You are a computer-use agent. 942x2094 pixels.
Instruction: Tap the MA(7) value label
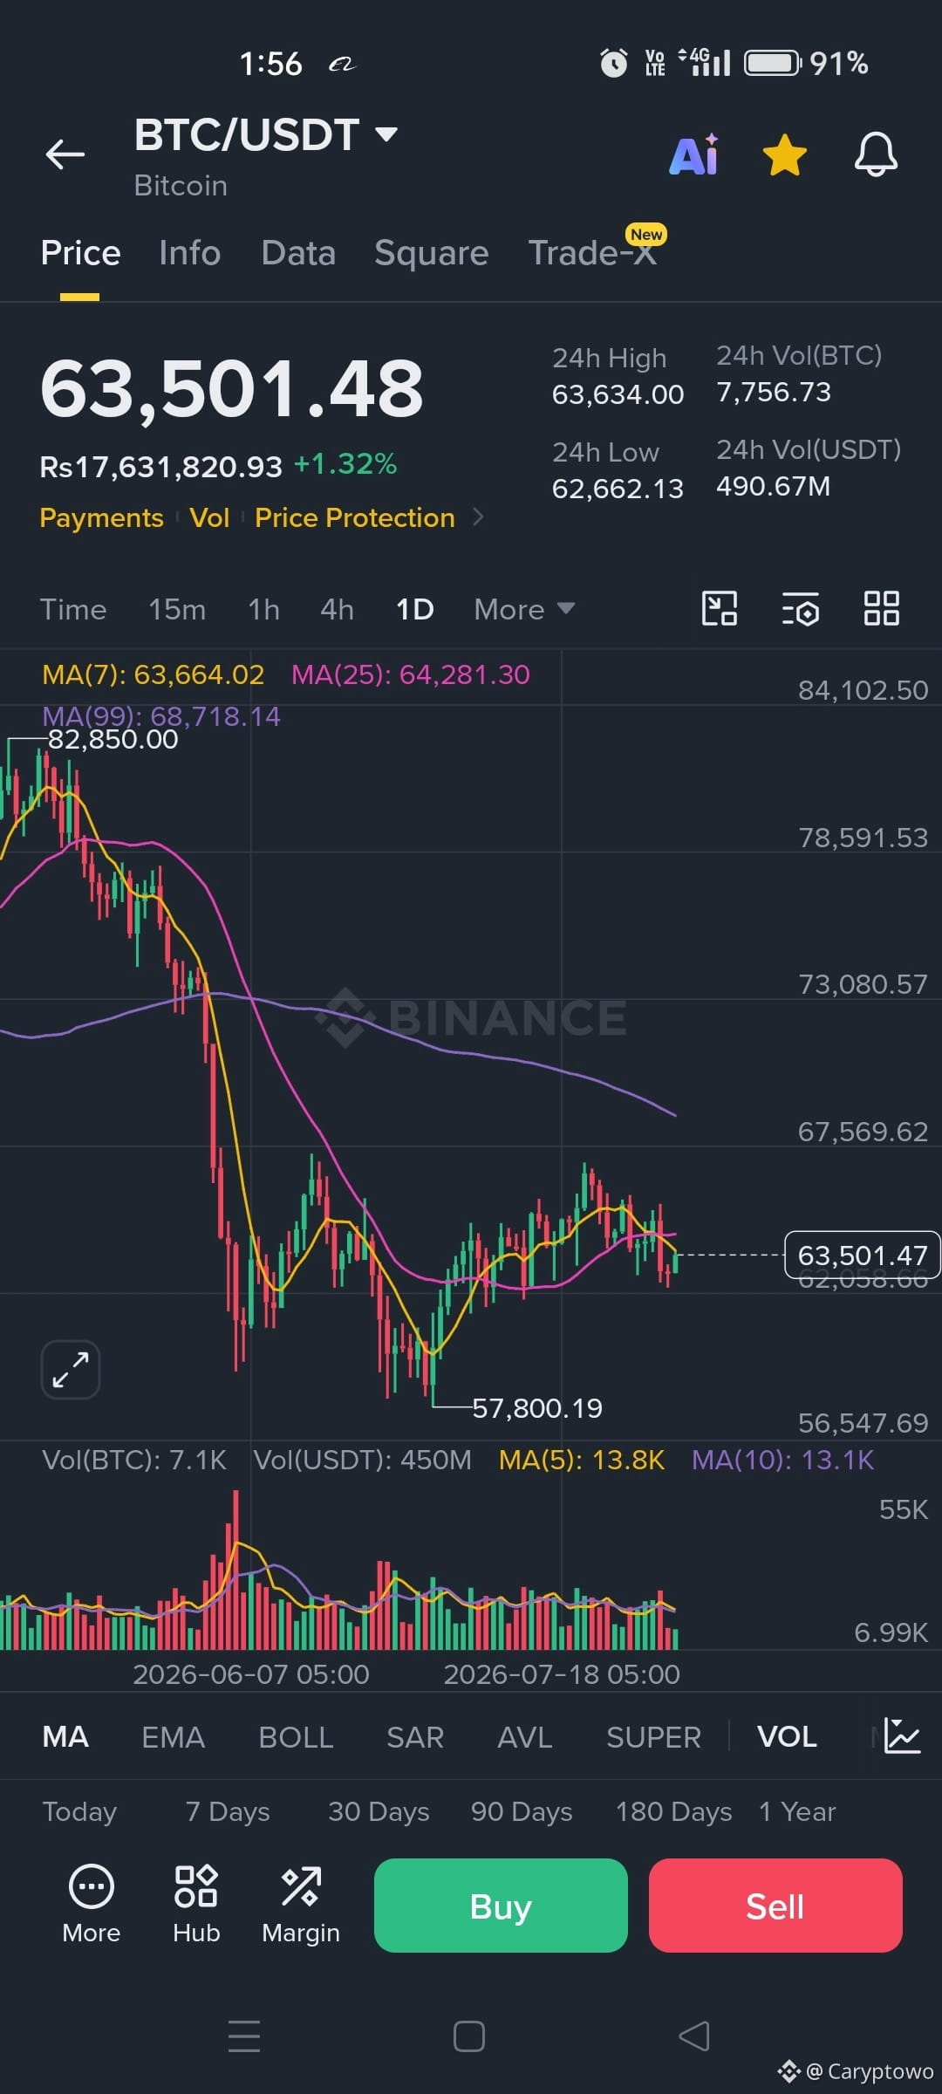point(153,674)
